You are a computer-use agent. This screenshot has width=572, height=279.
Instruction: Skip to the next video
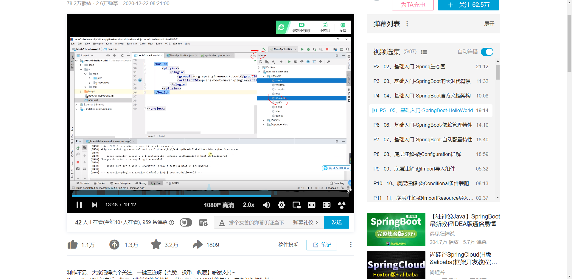[94, 205]
